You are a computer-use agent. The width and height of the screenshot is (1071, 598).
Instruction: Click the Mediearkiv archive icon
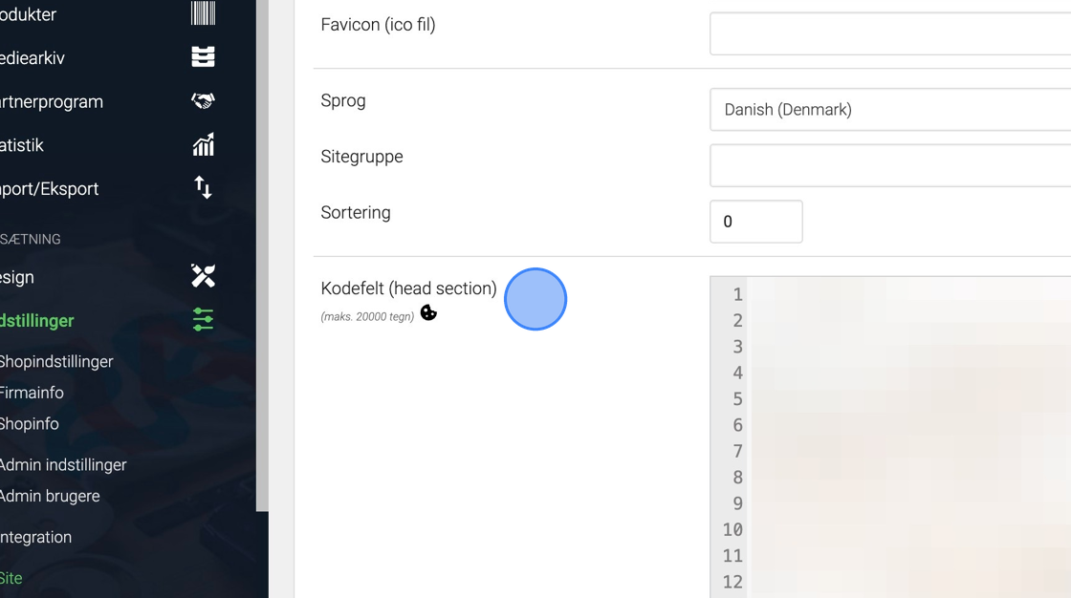pyautogui.click(x=203, y=57)
